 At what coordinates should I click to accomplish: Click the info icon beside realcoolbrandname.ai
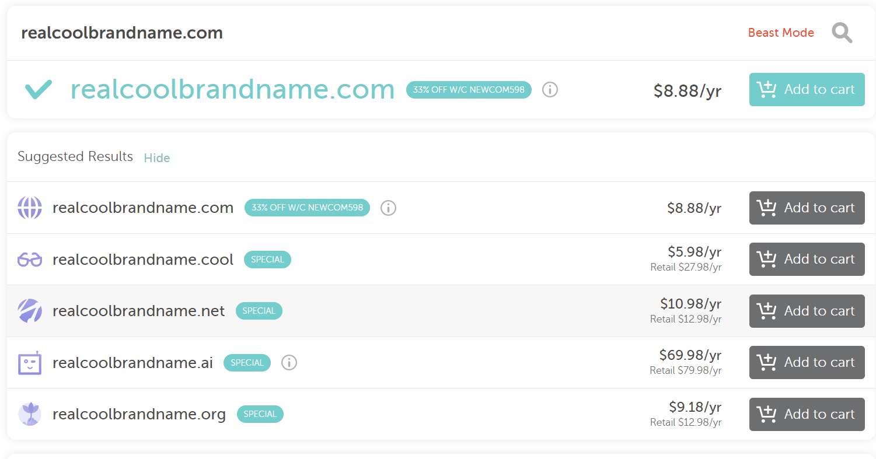point(289,363)
